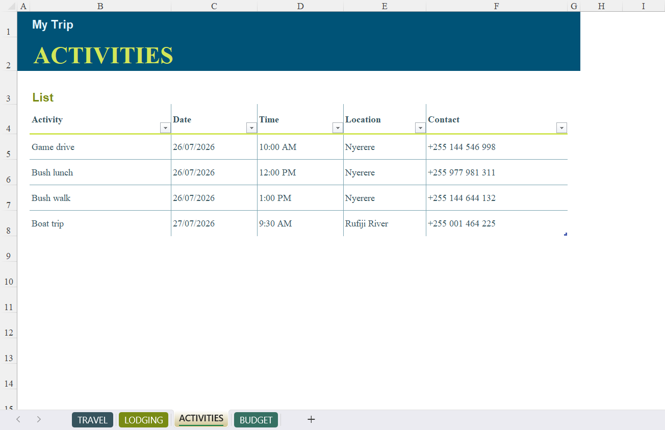The width and height of the screenshot is (665, 430).
Task: Click the next sheet navigation arrow
Action: tap(39, 419)
